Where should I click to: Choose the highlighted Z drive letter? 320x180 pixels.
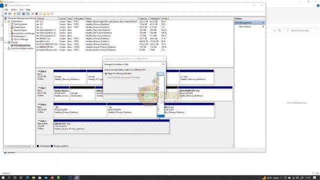click(160, 116)
